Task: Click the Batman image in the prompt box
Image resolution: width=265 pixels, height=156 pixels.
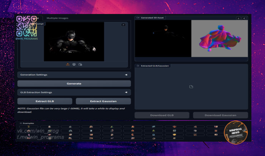Action: click(x=74, y=42)
